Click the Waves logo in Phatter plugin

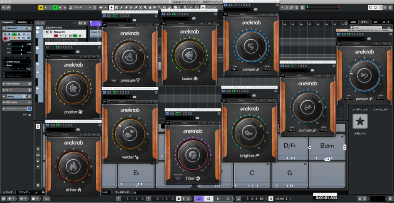[x=48, y=57]
